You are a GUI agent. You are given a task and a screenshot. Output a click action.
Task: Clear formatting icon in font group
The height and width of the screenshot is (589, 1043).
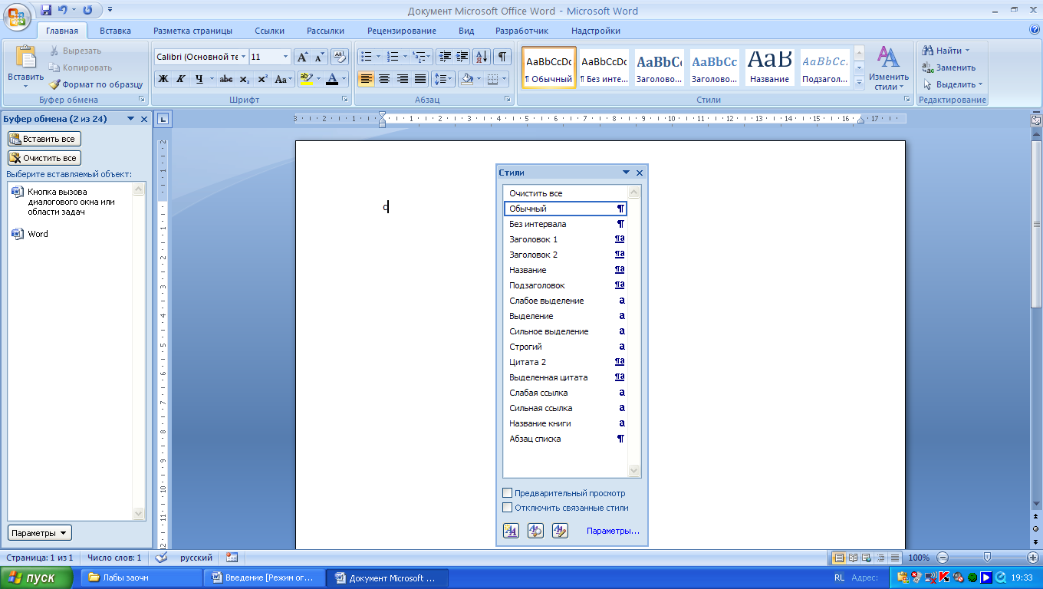pyautogui.click(x=341, y=57)
